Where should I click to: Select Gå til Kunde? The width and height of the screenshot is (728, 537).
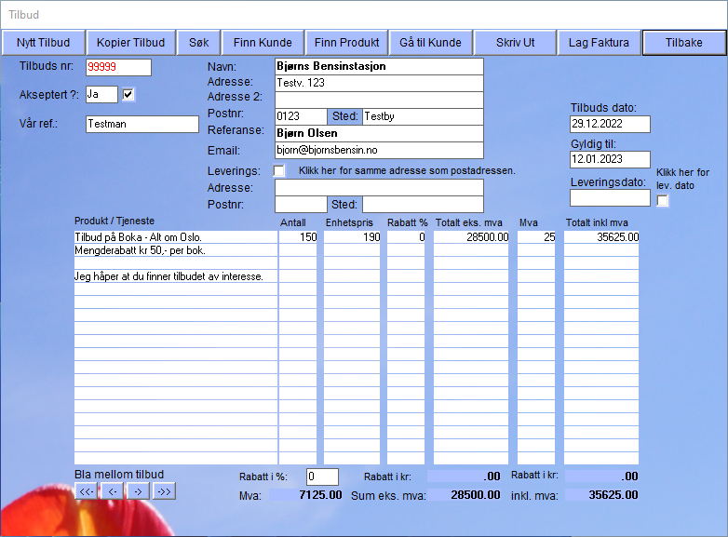pos(430,43)
